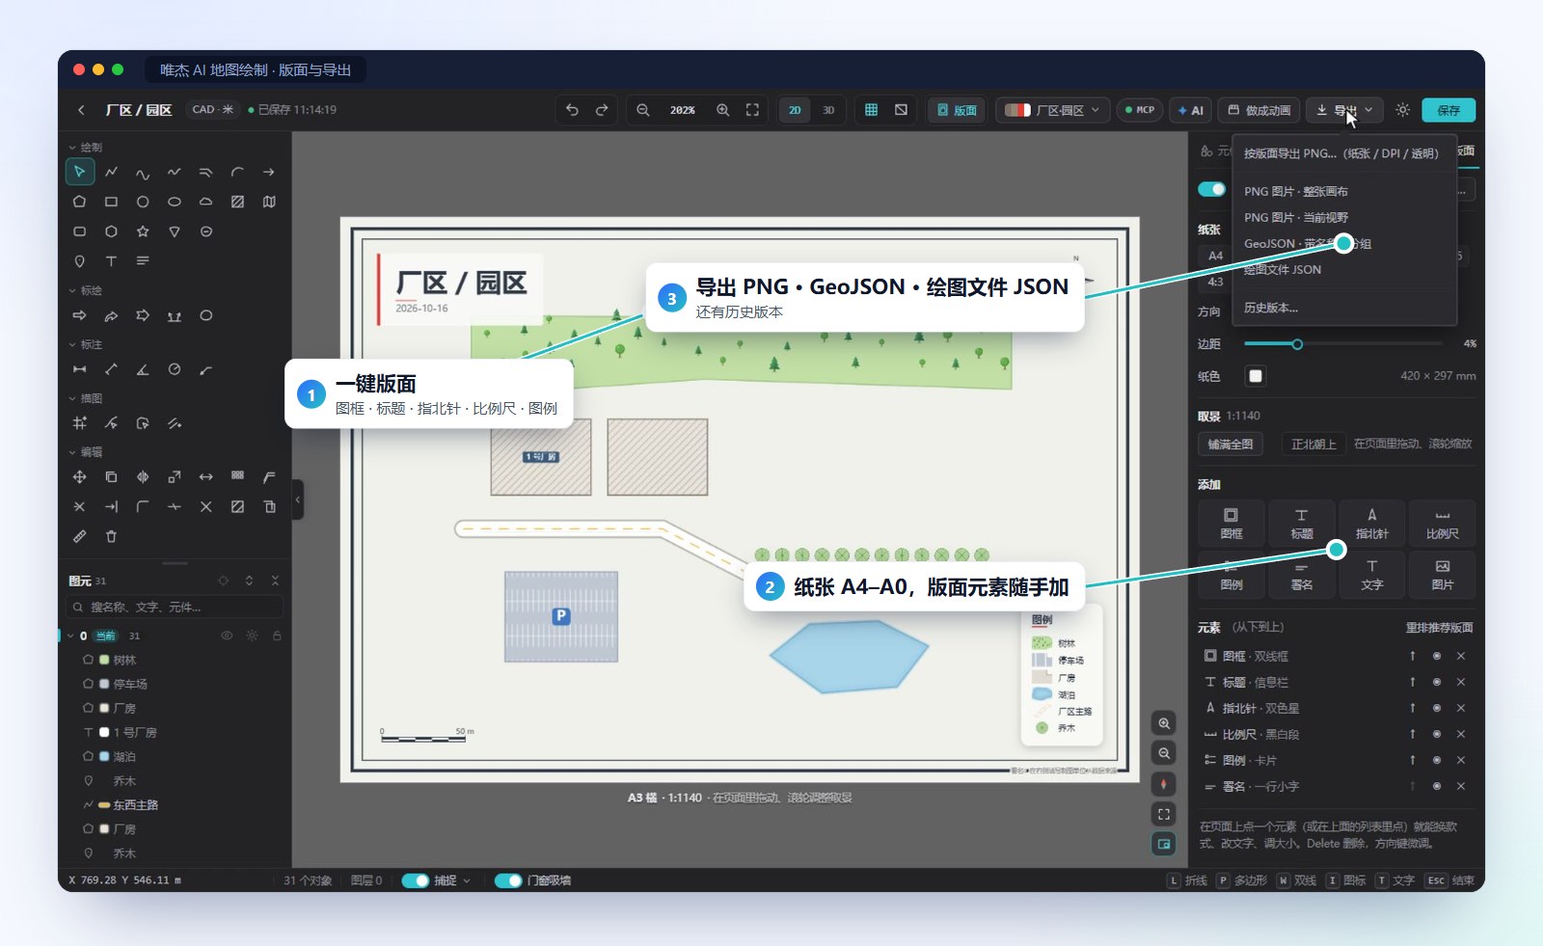The height and width of the screenshot is (946, 1543).
Task: Toggle the grid display icon in toolbar
Action: 871,110
